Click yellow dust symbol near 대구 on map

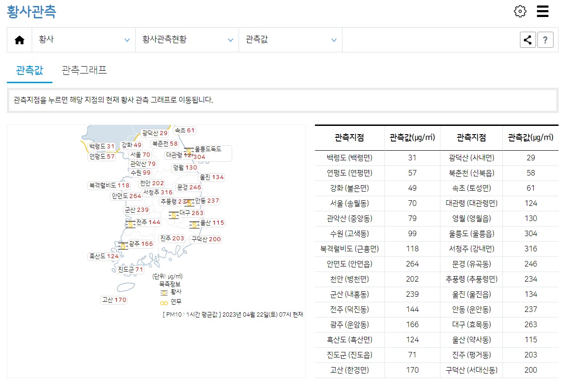point(173,215)
